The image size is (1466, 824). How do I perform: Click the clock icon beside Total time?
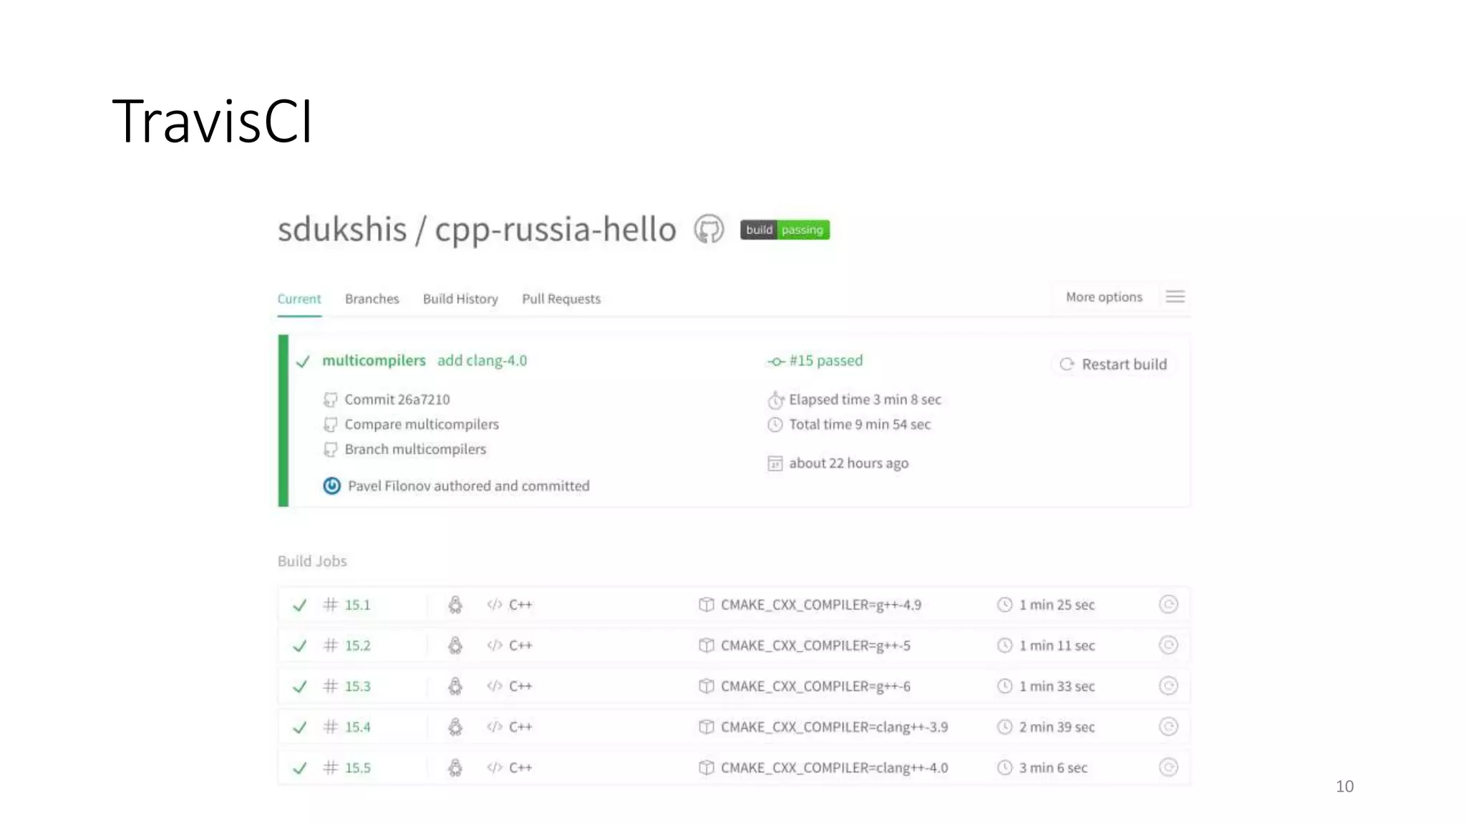pos(775,425)
